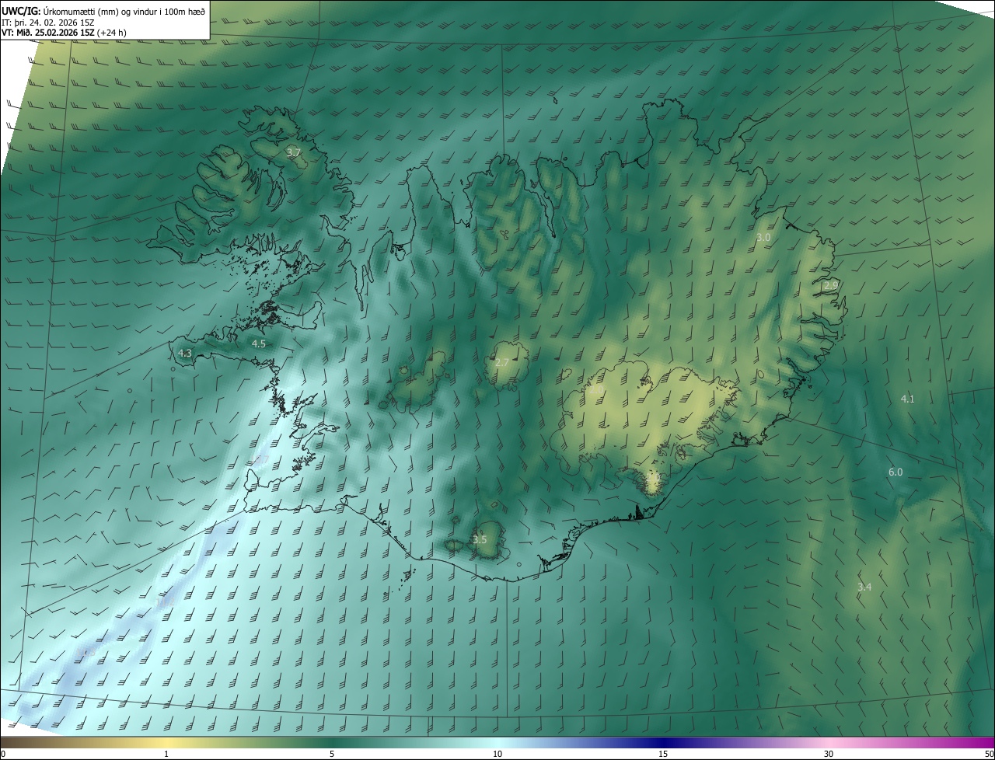Click the '5' tick on the color scale
995x760 pixels.
pyautogui.click(x=332, y=754)
